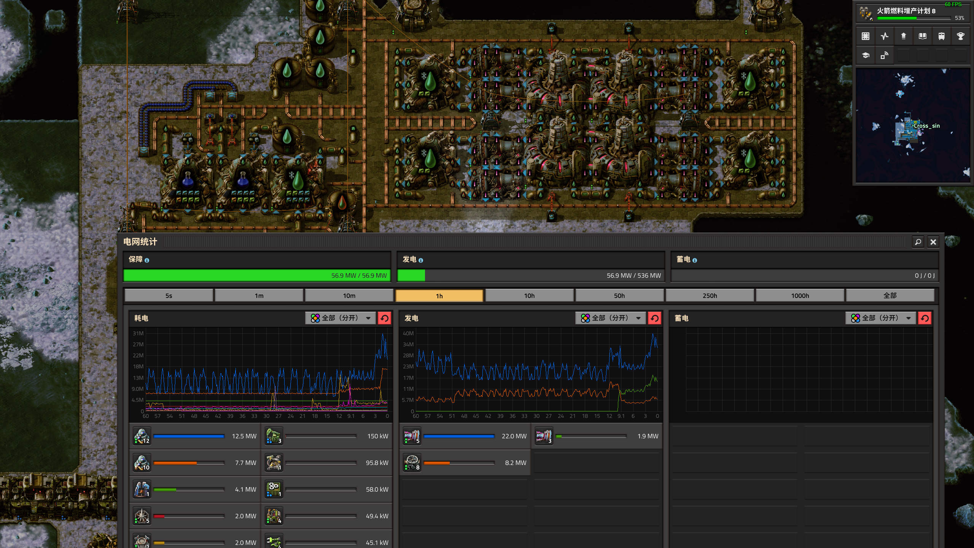Viewport: 974px width, 548px height.
Task: Click the 12.5 MW value
Action: tap(244, 436)
